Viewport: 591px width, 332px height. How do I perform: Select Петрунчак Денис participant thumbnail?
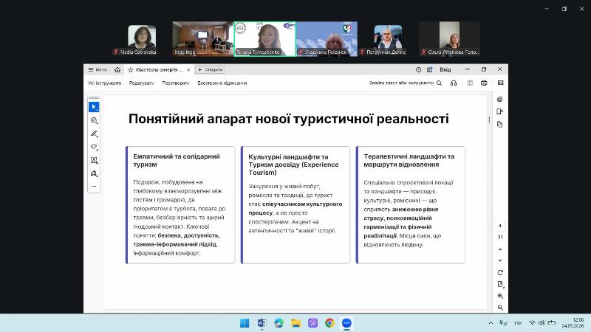388,39
